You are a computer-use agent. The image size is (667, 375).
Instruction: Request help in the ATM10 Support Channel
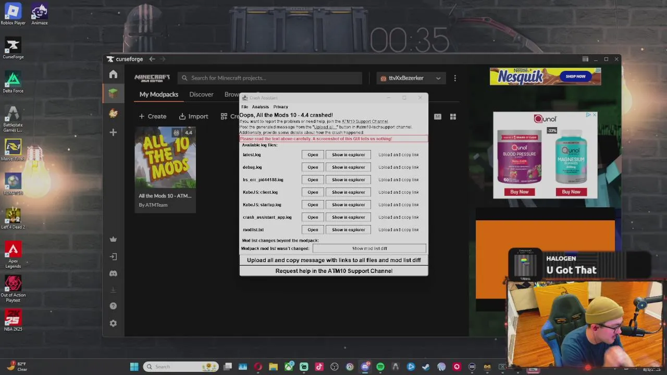coord(333,271)
